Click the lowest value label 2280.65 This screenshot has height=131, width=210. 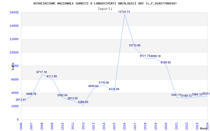pyautogui.click(x=83, y=102)
